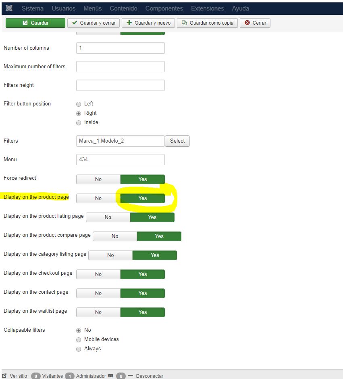Click the Ver sitio link
Image resolution: width=343 pixels, height=379 pixels.
coord(18,376)
